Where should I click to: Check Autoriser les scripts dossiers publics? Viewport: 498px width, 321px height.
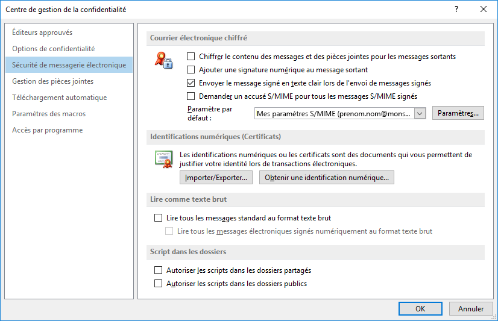(158, 283)
